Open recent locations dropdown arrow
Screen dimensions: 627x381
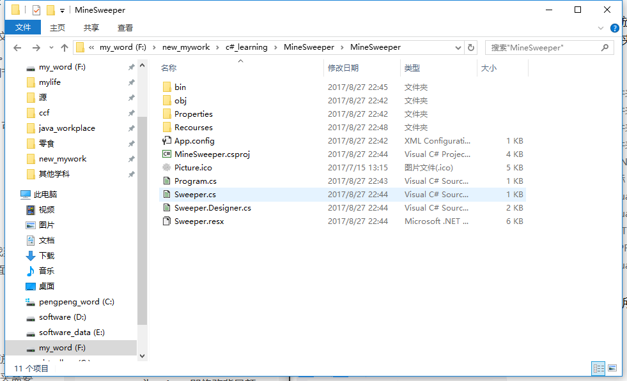click(x=51, y=48)
